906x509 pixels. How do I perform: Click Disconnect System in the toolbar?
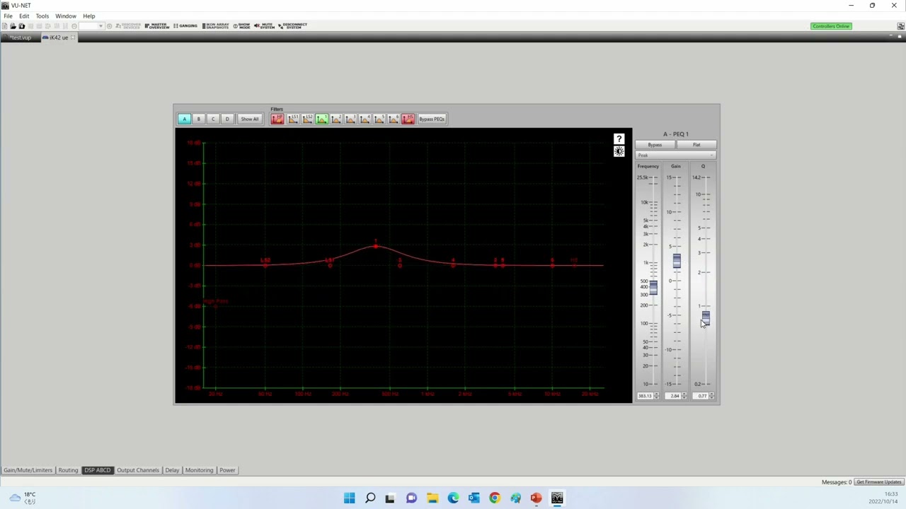pos(292,26)
